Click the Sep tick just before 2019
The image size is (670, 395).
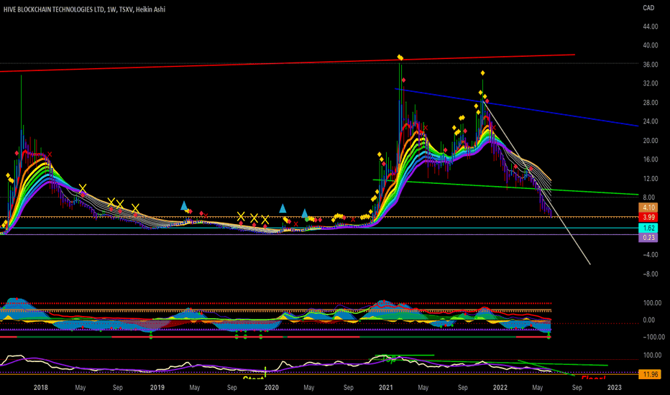click(x=117, y=388)
